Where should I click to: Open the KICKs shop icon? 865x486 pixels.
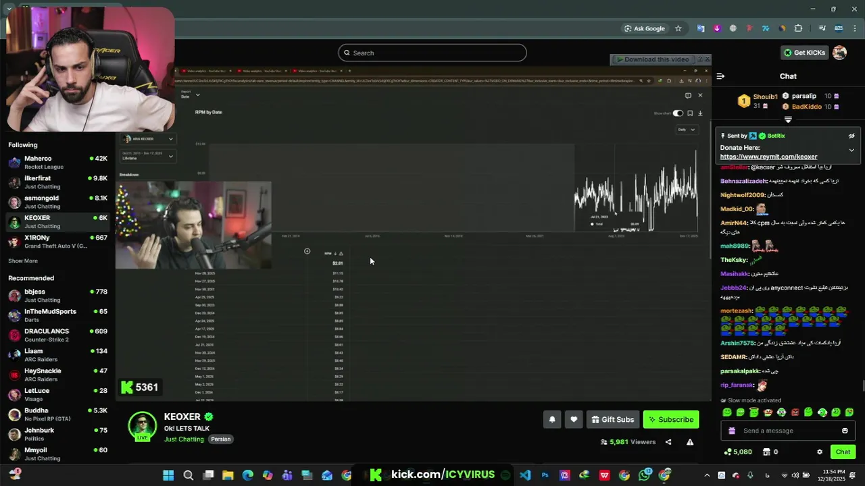click(766, 452)
